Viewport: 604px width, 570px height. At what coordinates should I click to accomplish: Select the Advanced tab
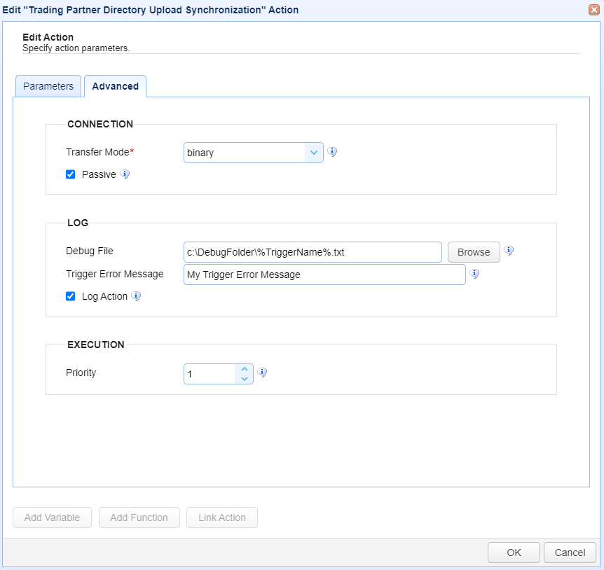[115, 86]
